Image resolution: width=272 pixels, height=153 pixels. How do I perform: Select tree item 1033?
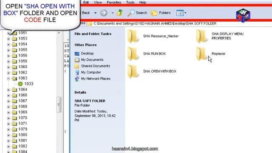(28, 84)
